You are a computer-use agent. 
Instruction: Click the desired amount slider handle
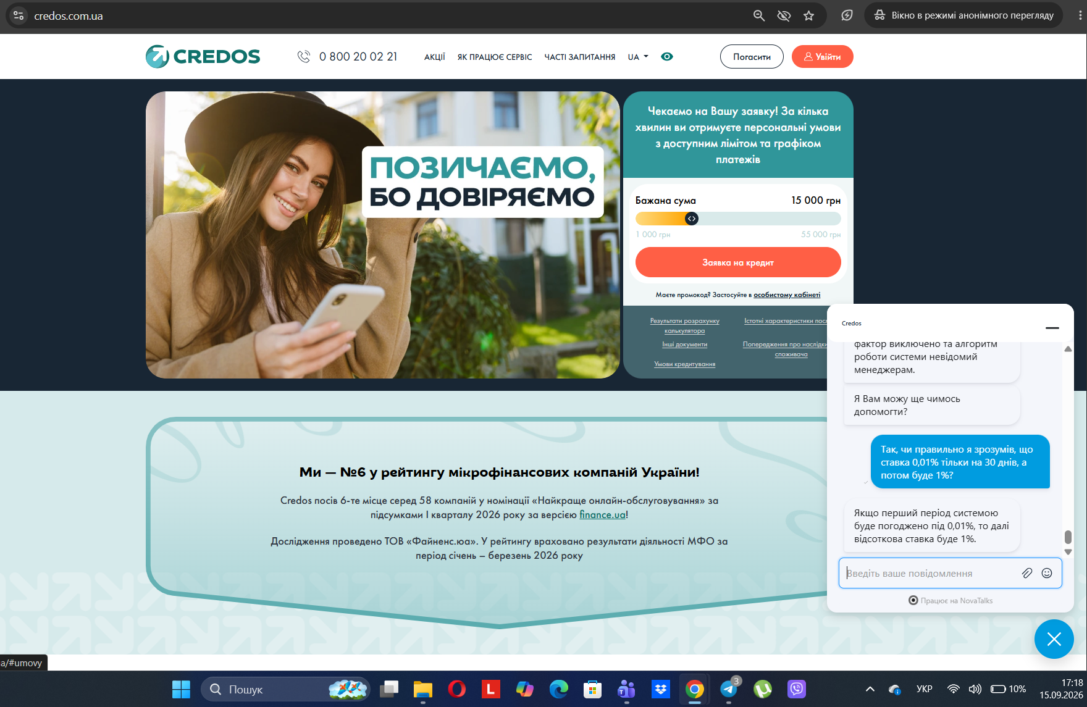692,219
